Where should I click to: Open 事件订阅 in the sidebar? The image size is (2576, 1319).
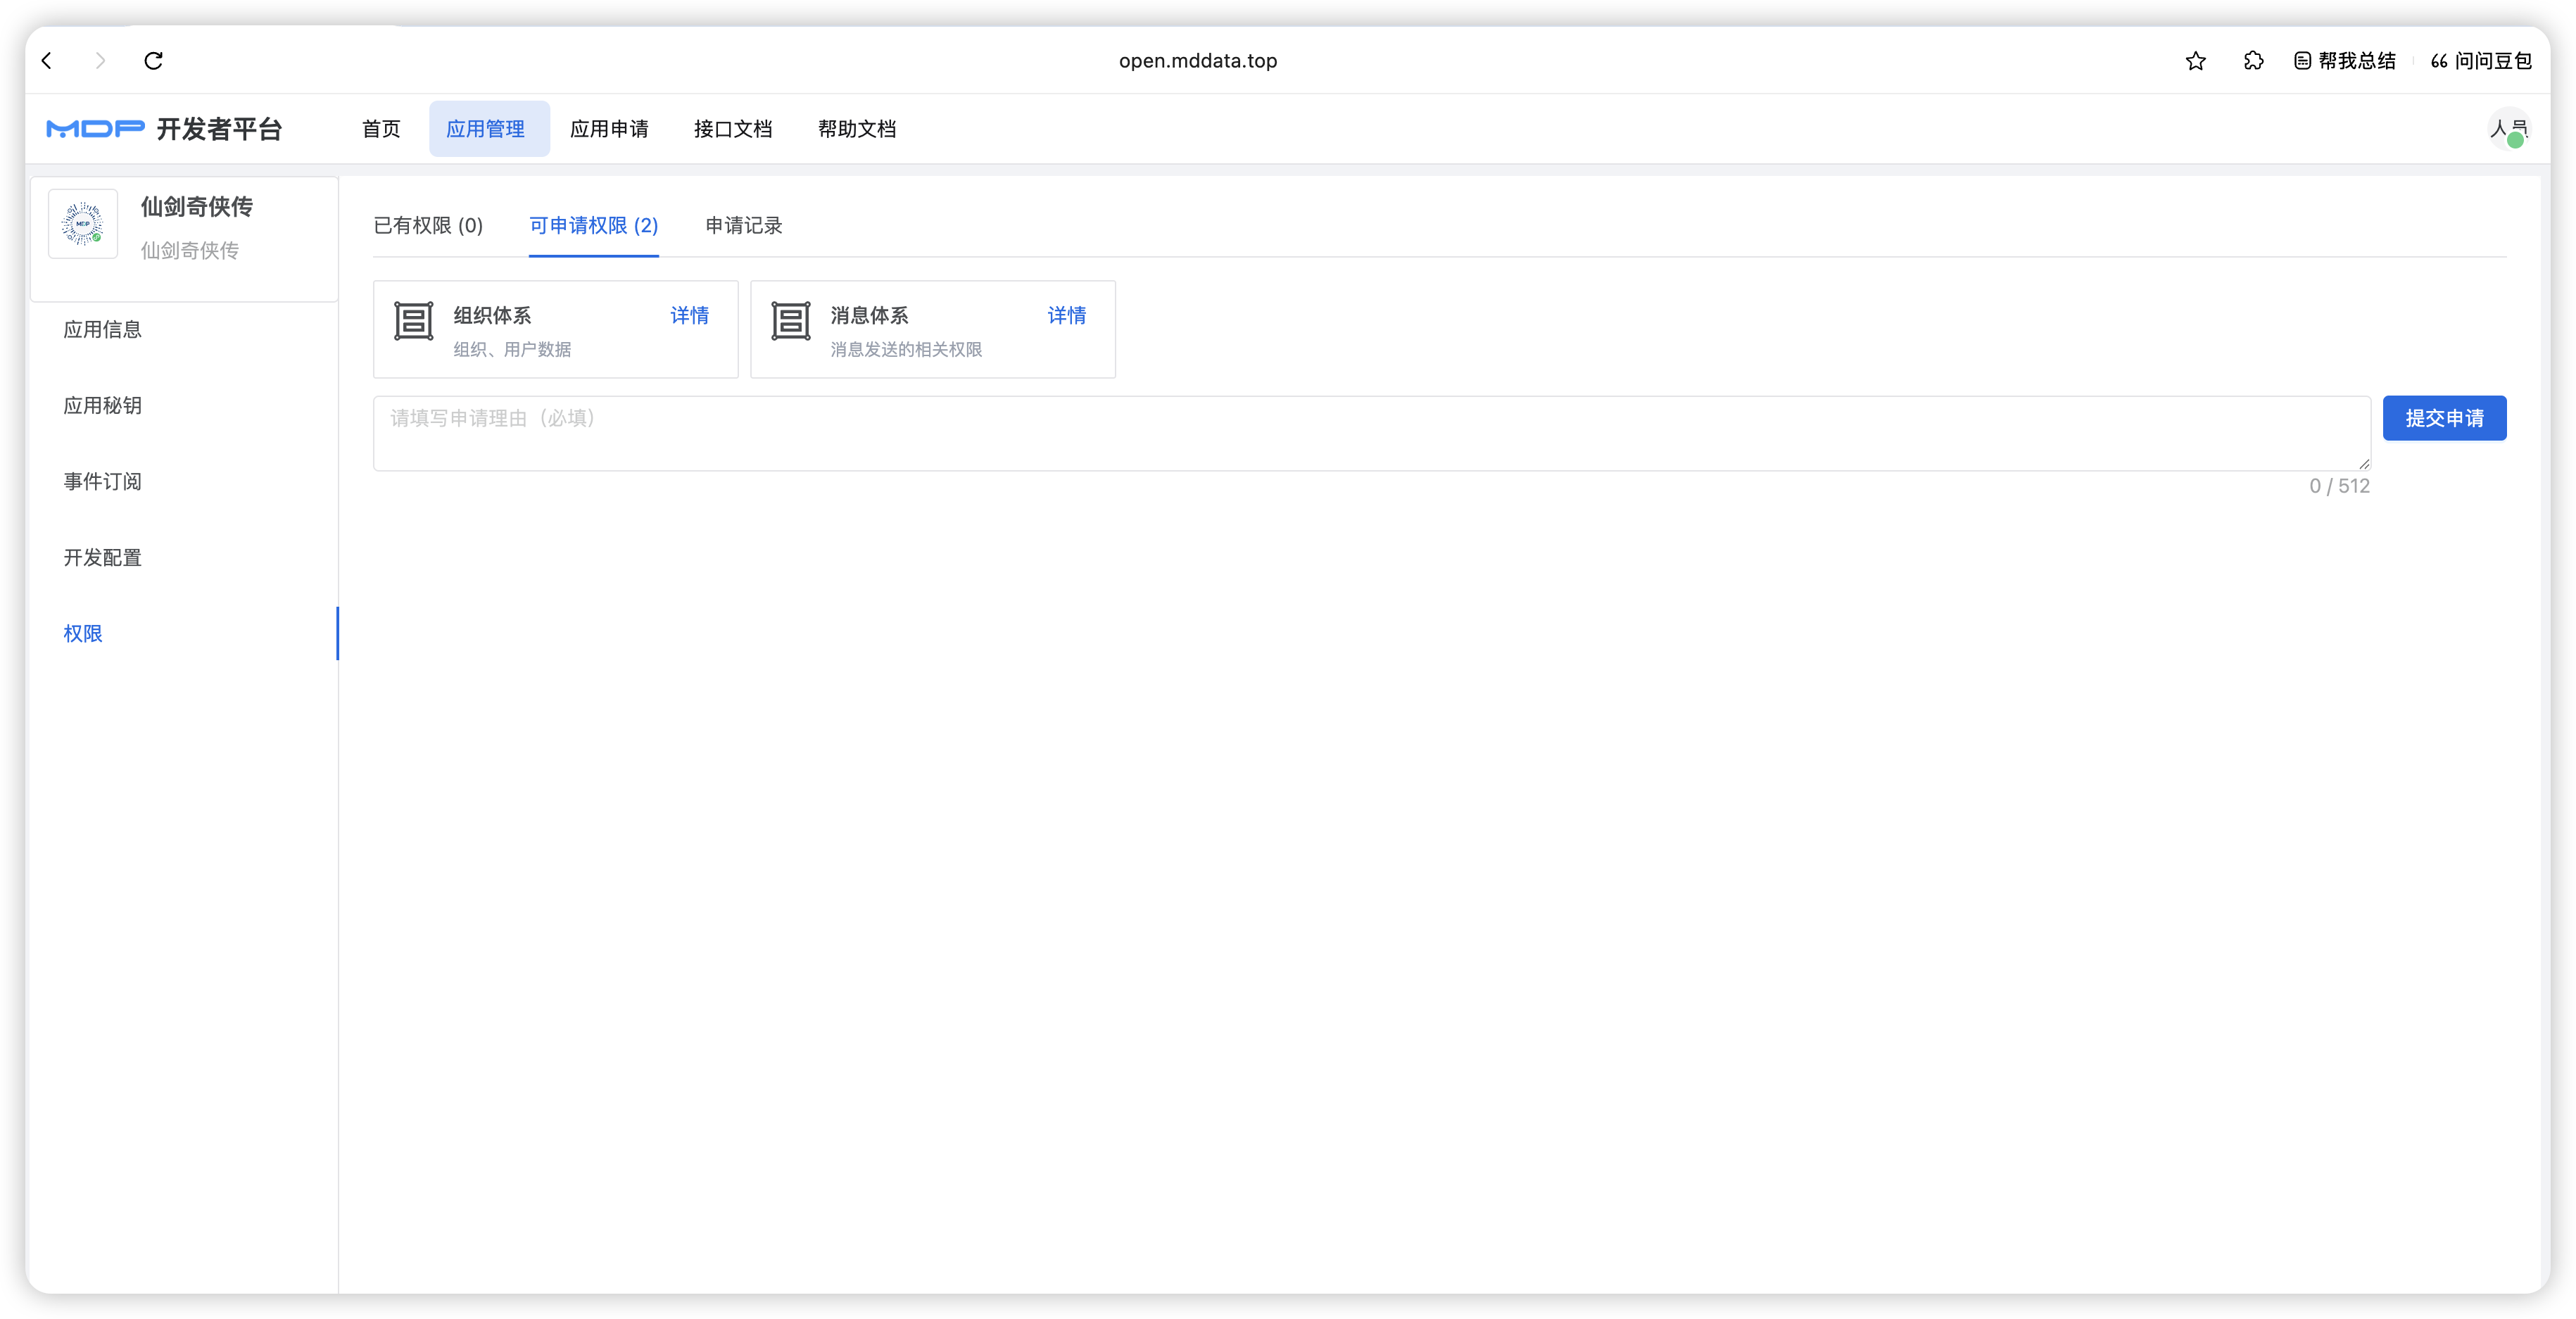[x=102, y=481]
